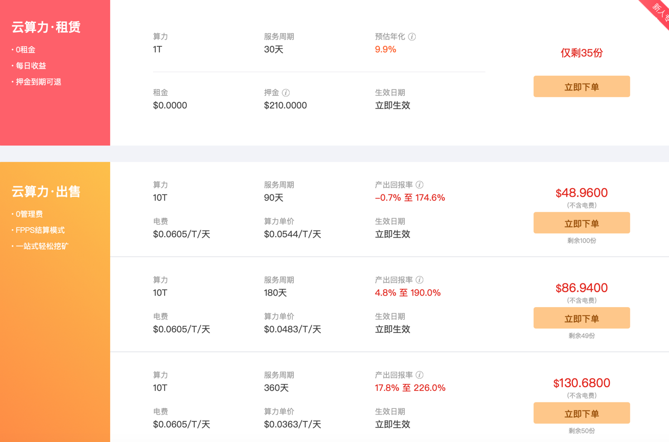Open 产出回报率 info icon for 360天 plan

(x=419, y=375)
